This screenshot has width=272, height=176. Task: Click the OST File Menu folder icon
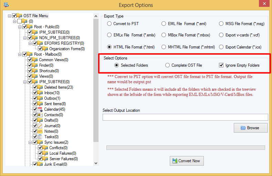point(19,16)
